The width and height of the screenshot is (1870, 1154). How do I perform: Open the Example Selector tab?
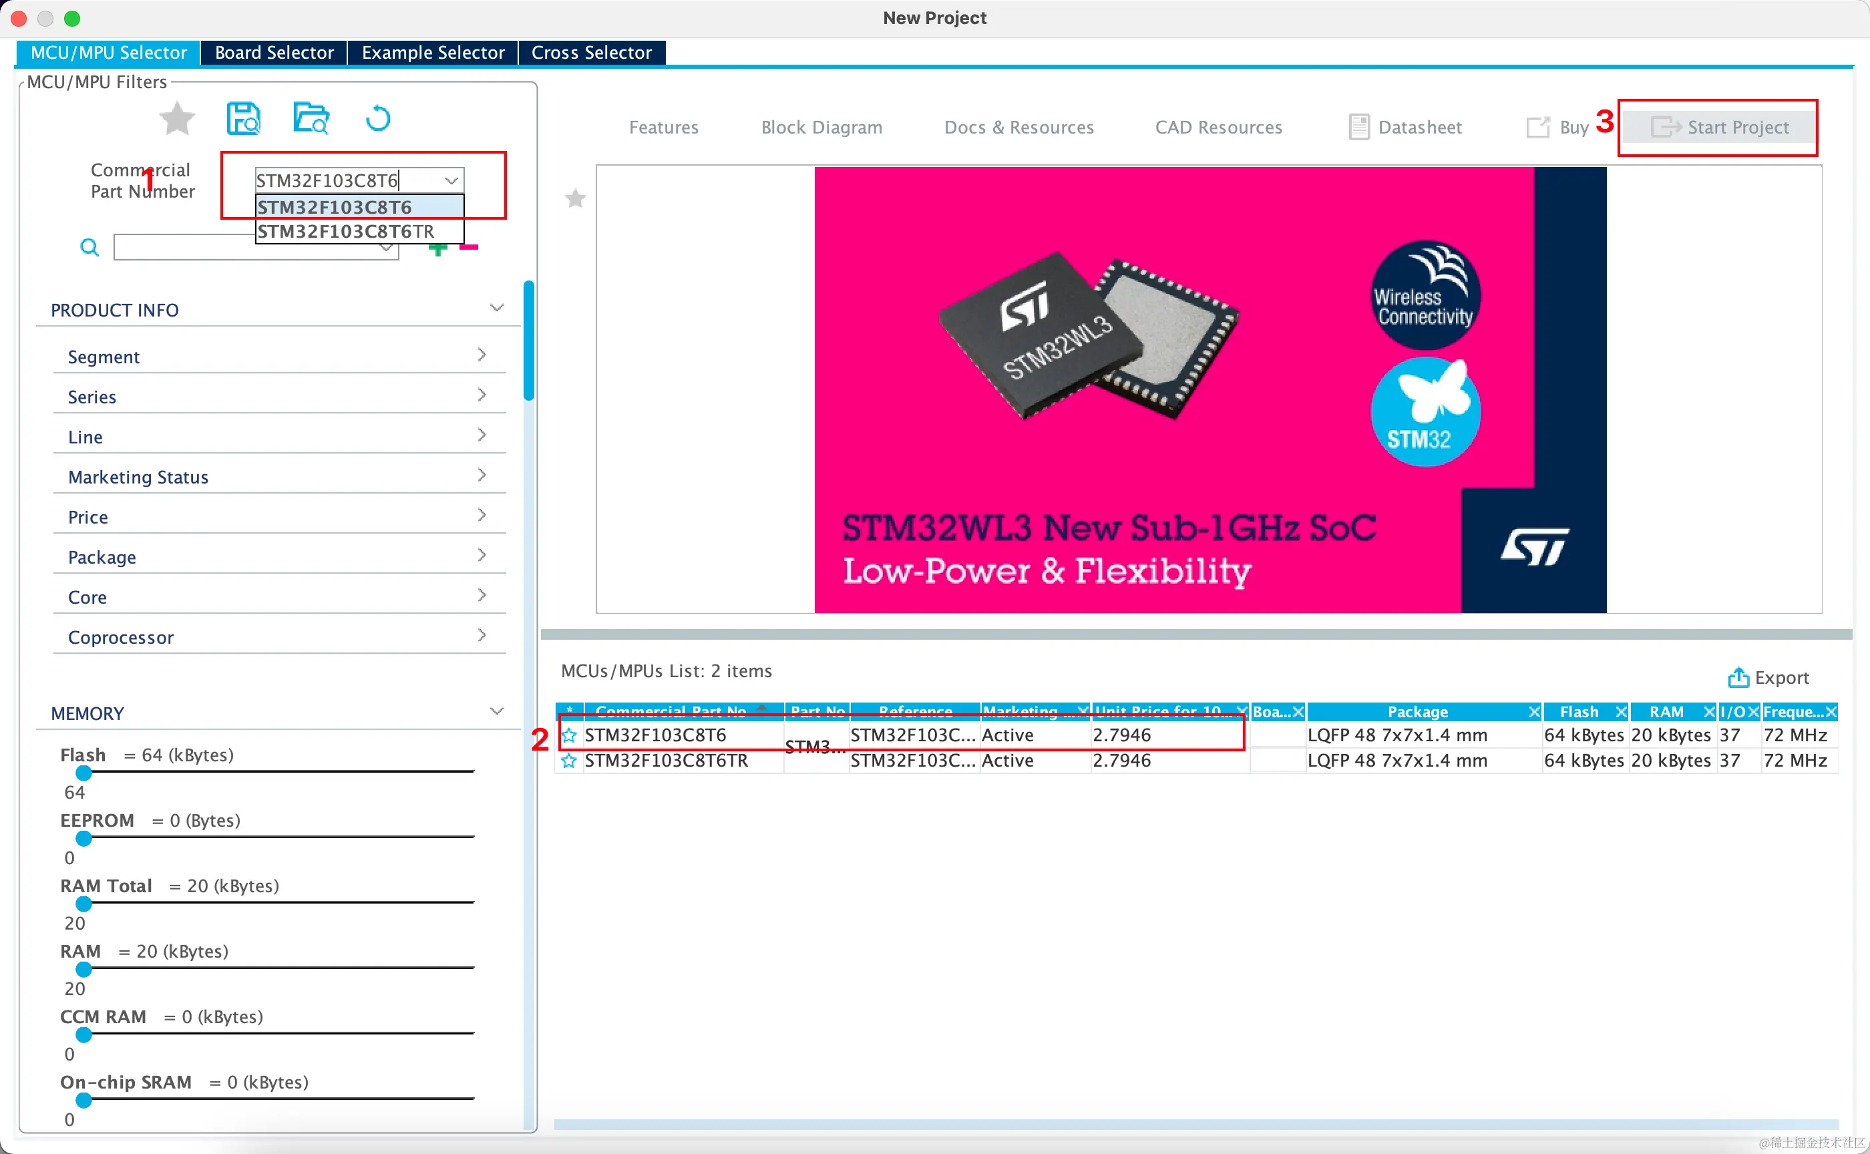tap(433, 53)
